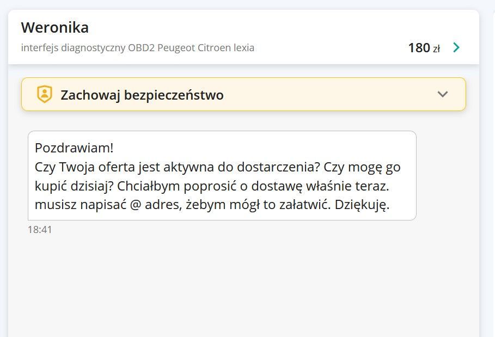The width and height of the screenshot is (495, 337).
Task: Click the Zachowaj bezpieczeństwo heading
Action: [142, 95]
